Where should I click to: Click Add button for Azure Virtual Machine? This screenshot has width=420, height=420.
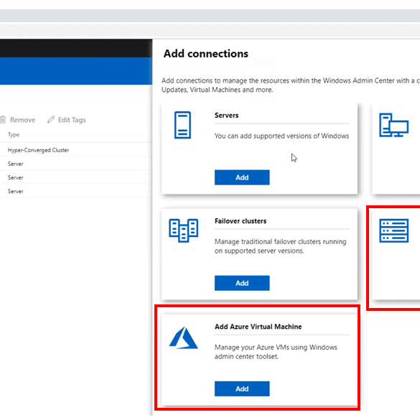point(242,388)
